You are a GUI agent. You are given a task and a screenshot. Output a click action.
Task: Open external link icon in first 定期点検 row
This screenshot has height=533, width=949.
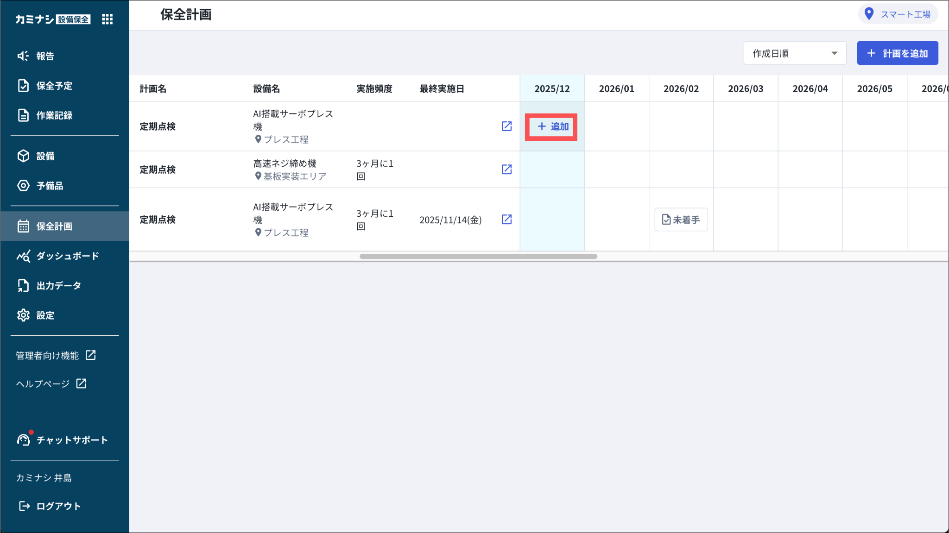506,126
